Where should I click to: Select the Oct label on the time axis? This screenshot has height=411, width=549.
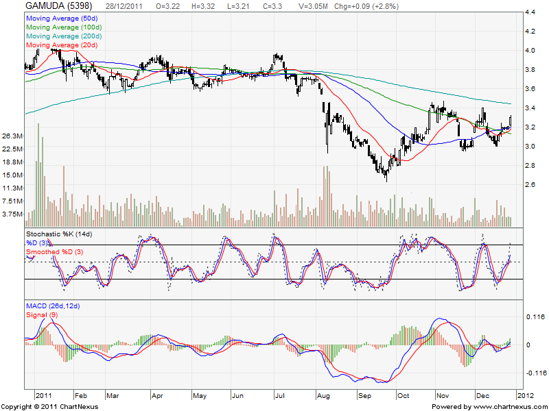(403, 396)
